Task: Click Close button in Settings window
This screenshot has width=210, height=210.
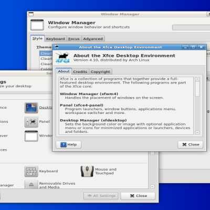Action: (x=138, y=196)
